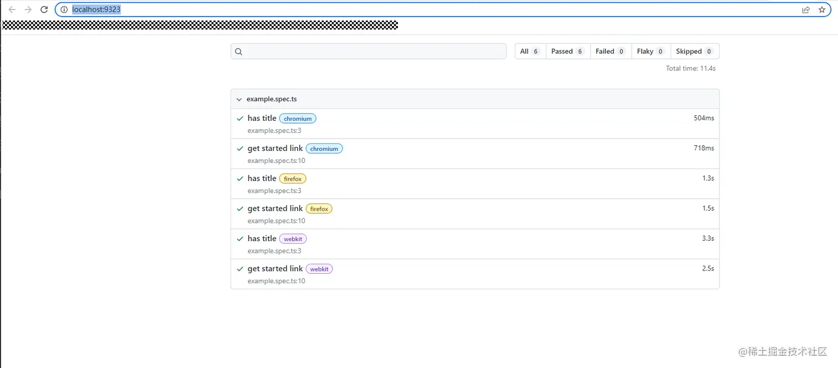This screenshot has height=368, width=838.
Task: Focus the test report search field
Action: click(369, 51)
